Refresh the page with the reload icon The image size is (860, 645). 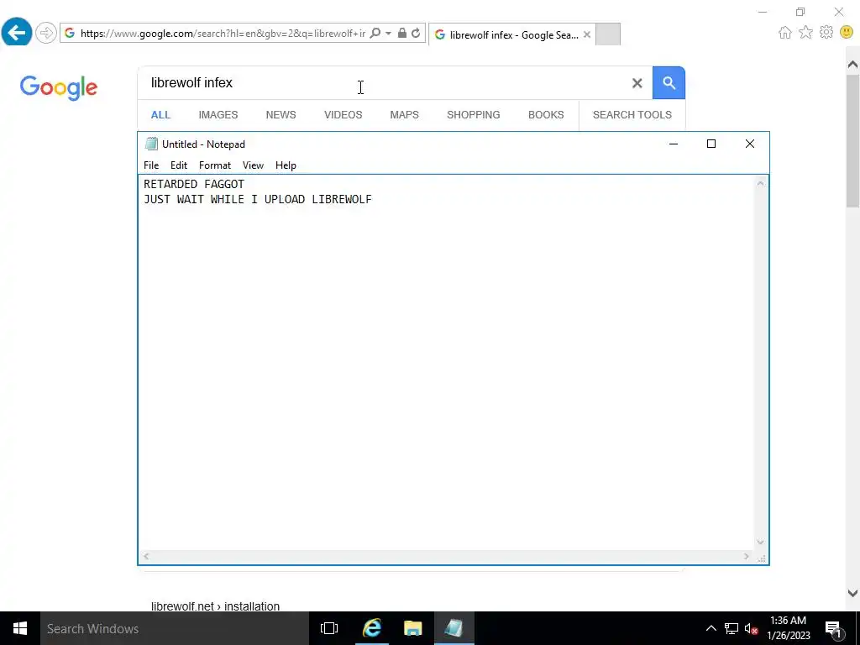416,34
